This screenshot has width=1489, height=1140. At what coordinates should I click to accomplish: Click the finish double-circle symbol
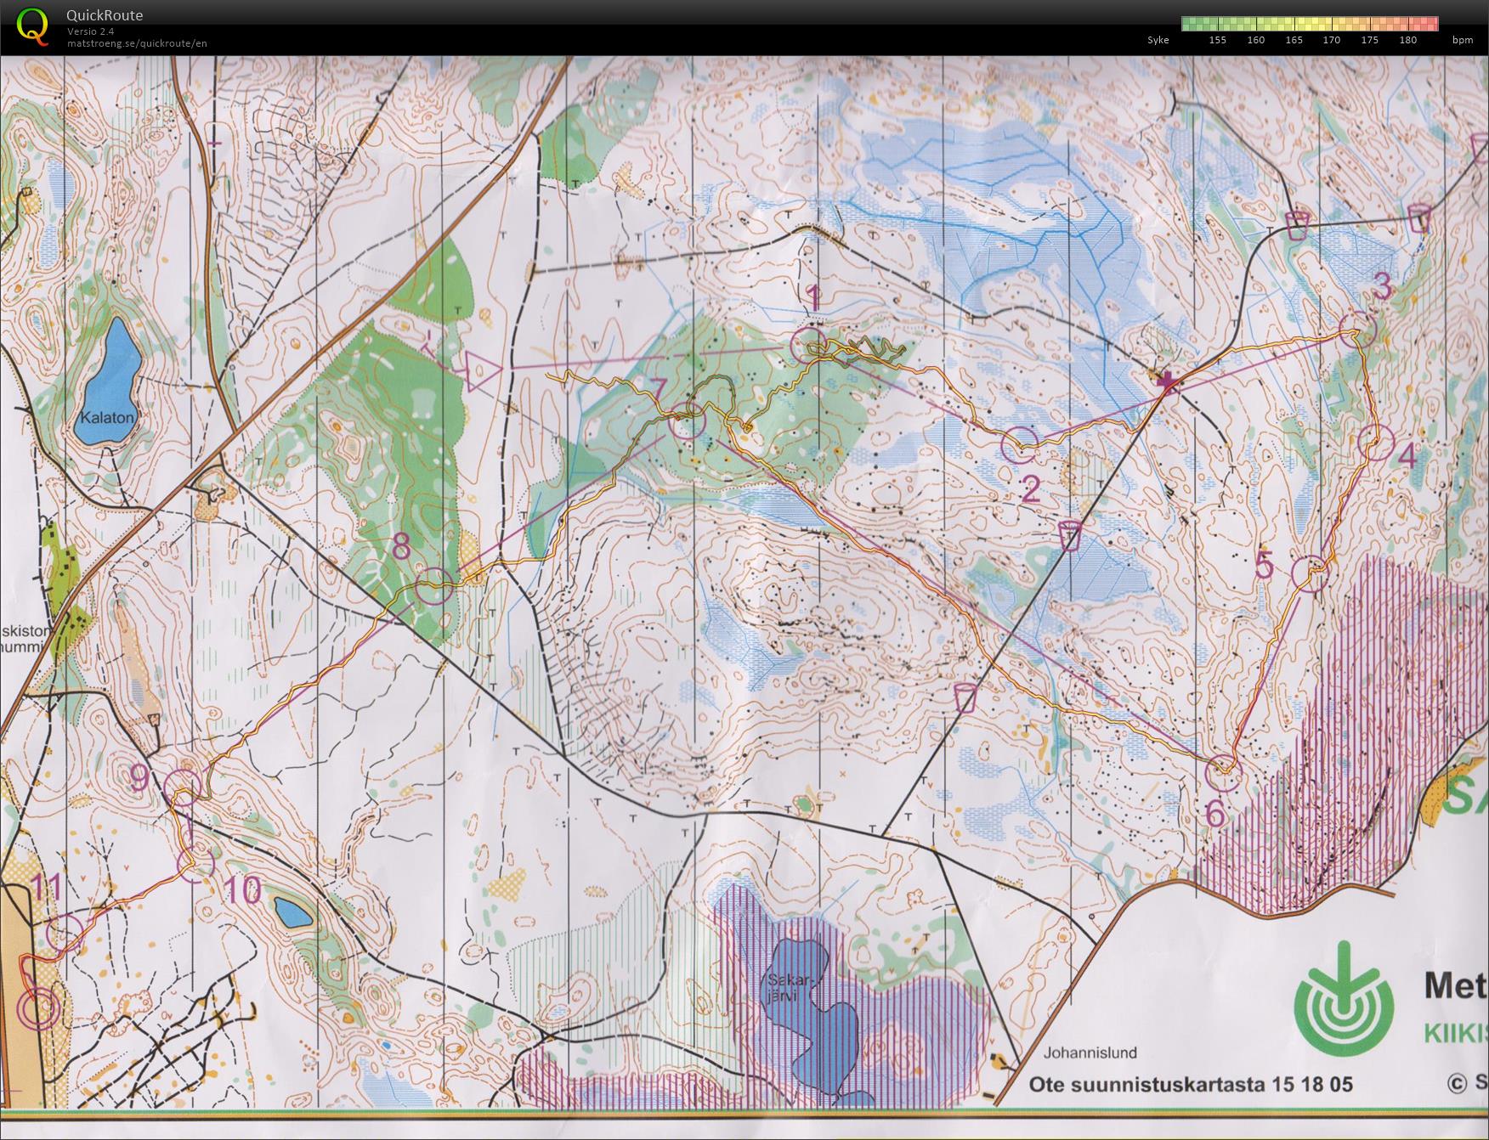point(39,1008)
